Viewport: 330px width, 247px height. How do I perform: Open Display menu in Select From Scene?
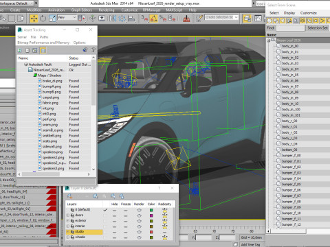pos(289,13)
